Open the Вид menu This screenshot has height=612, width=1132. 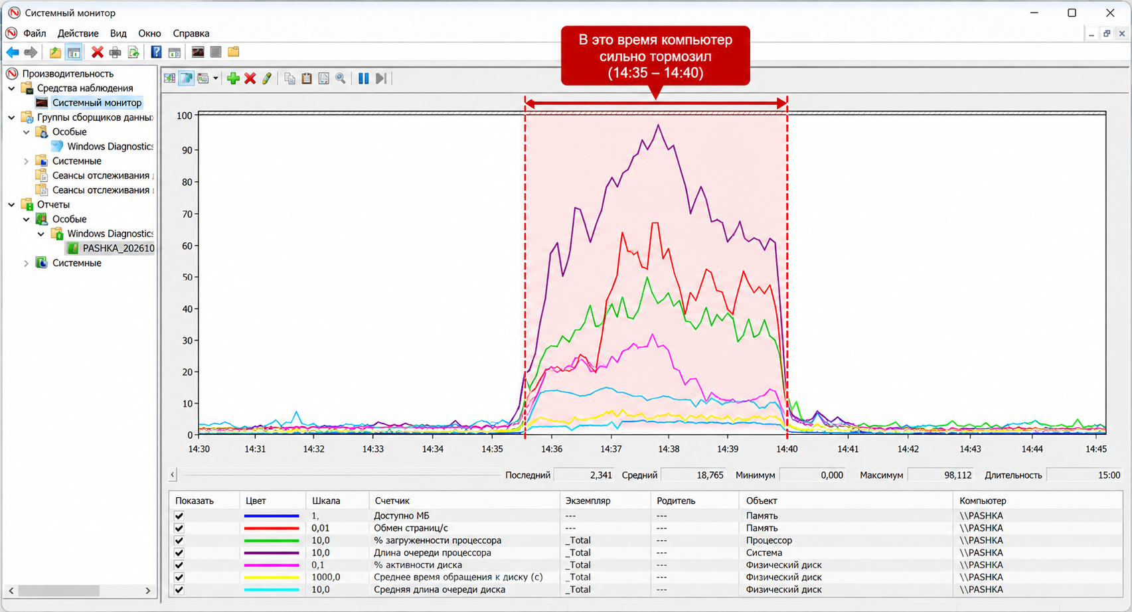tap(118, 33)
